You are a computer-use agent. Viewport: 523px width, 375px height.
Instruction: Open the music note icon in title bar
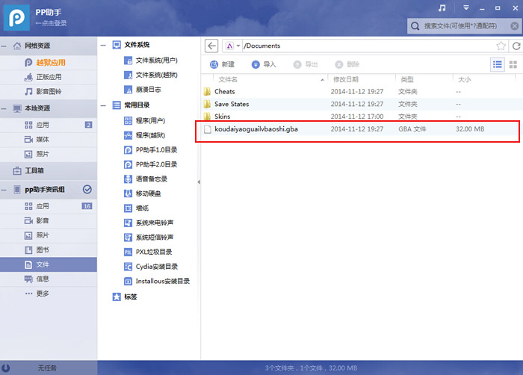(442, 8)
